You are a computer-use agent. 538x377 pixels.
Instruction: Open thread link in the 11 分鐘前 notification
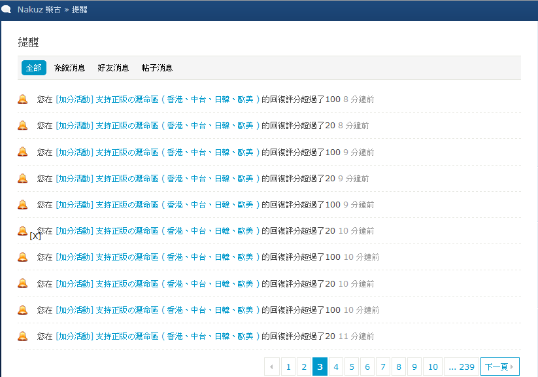[x=158, y=336]
